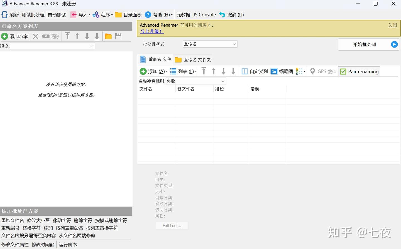Screen dimensions: 401x249
Task: Open the 帮助 (H) help menu
Action: point(159,15)
